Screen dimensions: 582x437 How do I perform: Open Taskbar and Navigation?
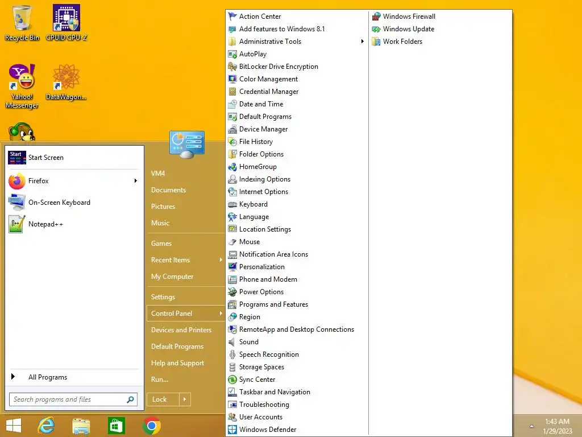(x=275, y=392)
